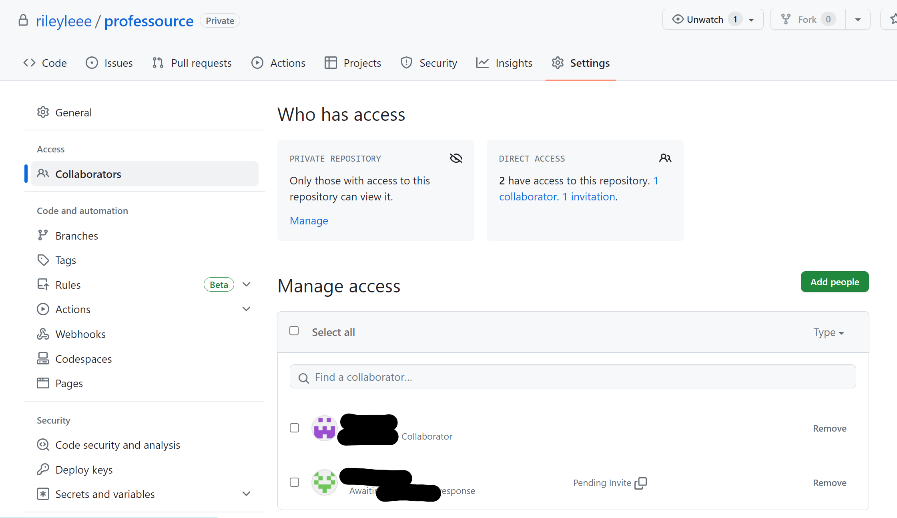Open Webhooks settings in sidebar
Screen dimensions: 897x518
[144, 334]
